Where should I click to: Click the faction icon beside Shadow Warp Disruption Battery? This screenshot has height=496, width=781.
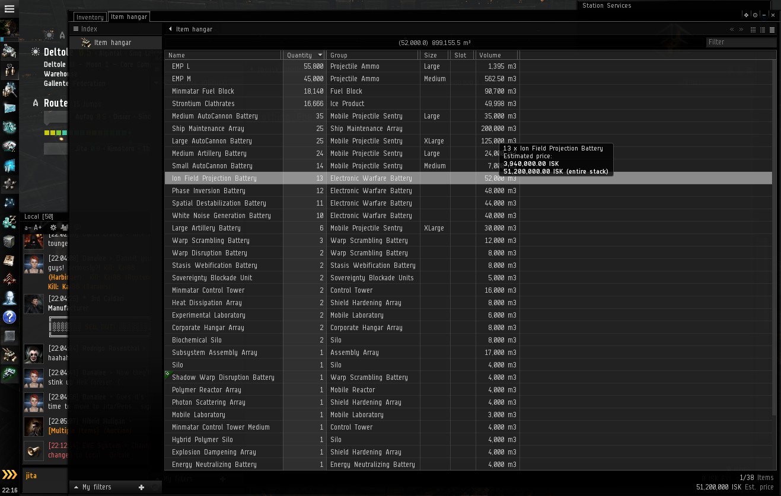pyautogui.click(x=167, y=375)
